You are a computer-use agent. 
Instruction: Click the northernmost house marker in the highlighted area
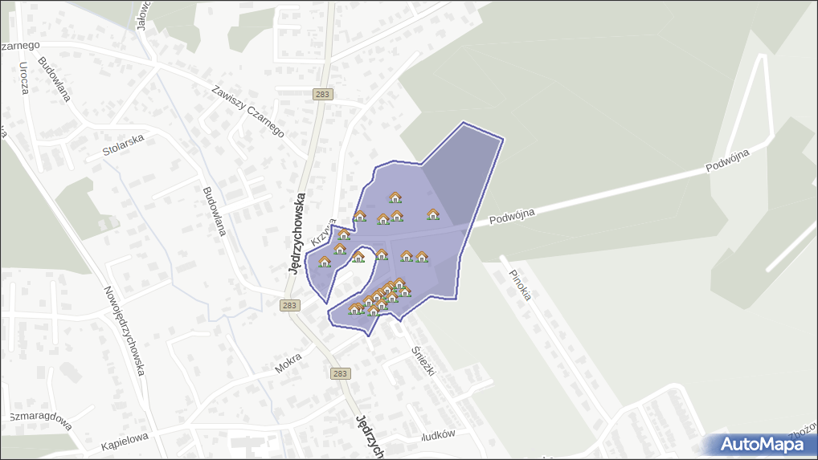(395, 197)
